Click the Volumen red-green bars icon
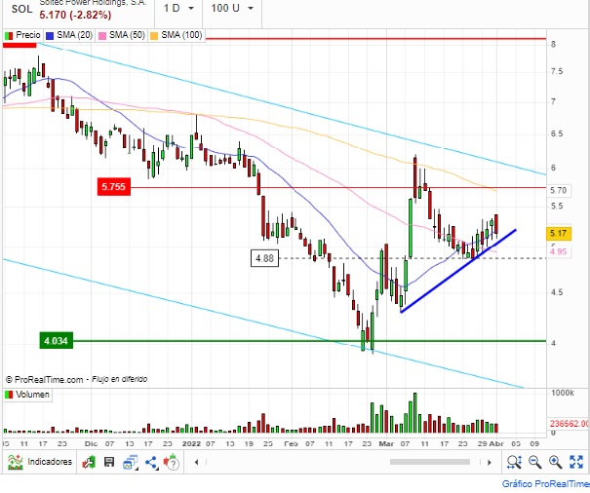This screenshot has width=590, height=493. pyautogui.click(x=8, y=395)
